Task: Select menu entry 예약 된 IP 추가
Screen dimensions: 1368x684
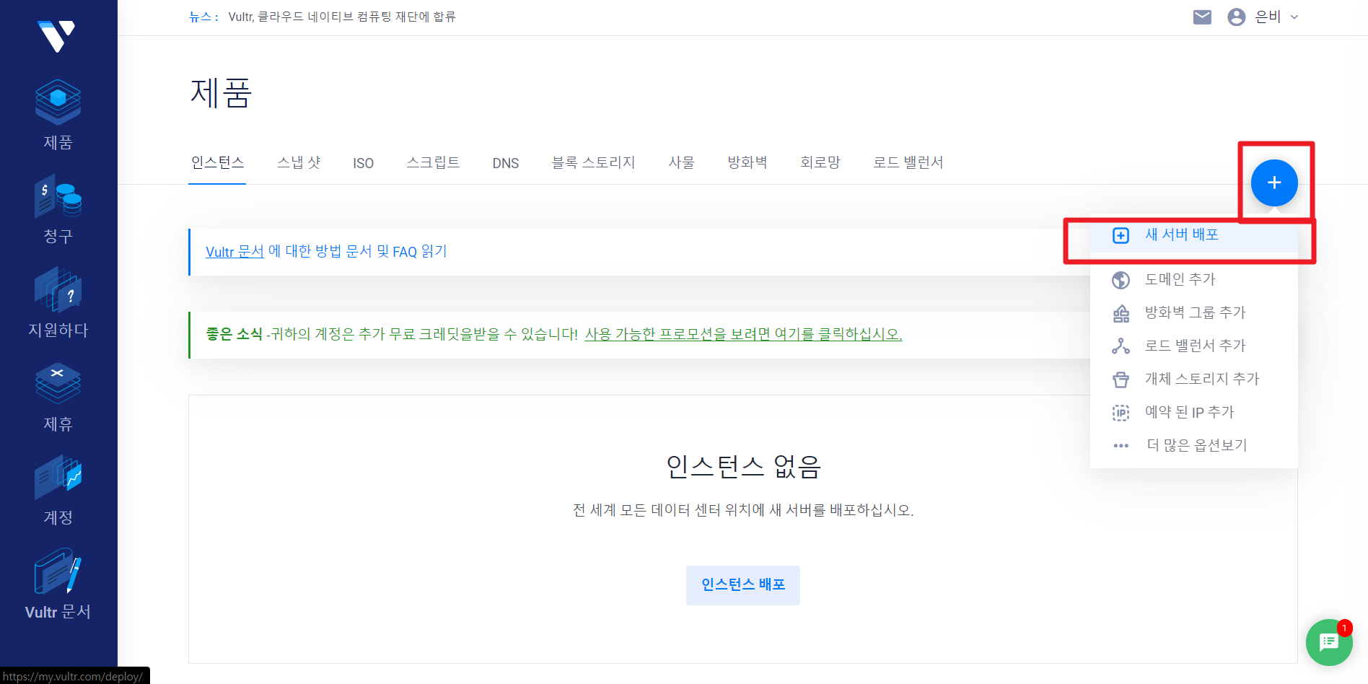Action: [x=1193, y=412]
